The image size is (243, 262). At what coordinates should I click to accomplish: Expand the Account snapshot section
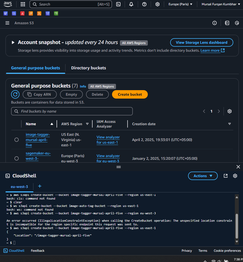(13, 42)
